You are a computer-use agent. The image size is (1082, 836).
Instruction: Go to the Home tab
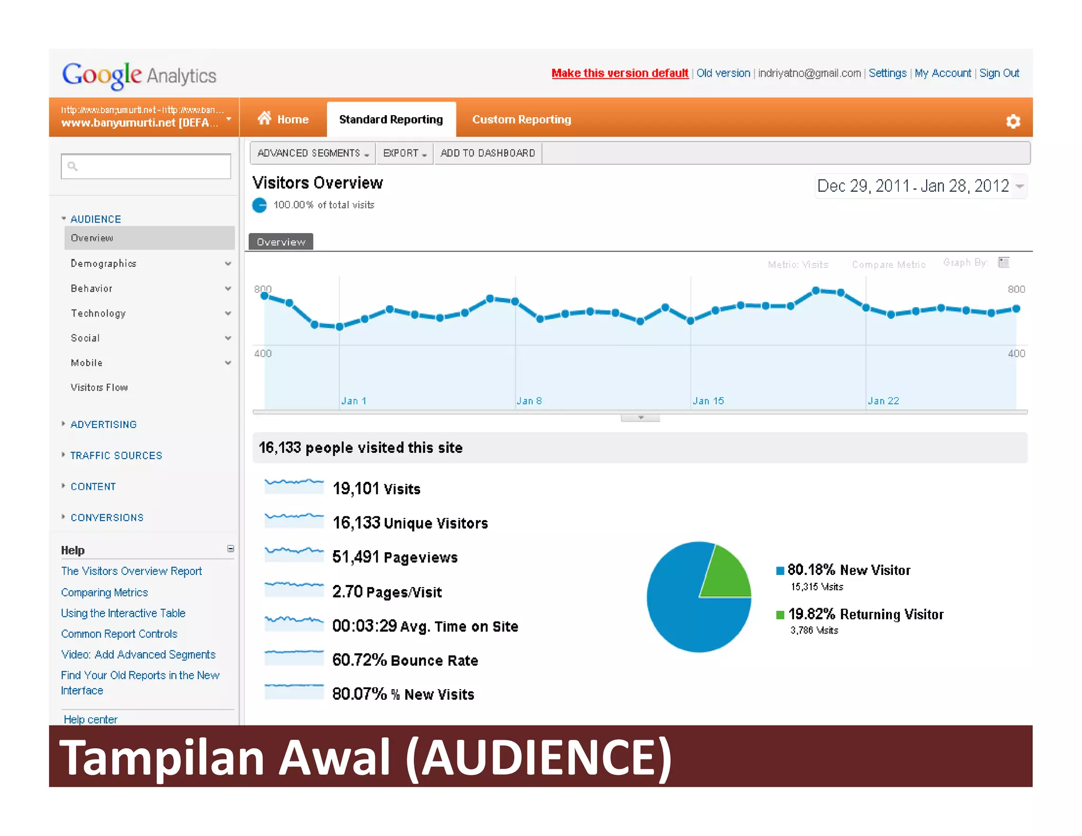click(x=283, y=119)
